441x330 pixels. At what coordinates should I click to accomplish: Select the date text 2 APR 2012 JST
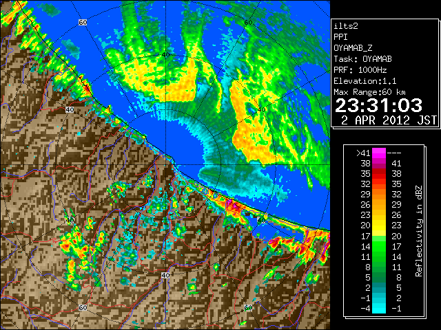pos(389,120)
